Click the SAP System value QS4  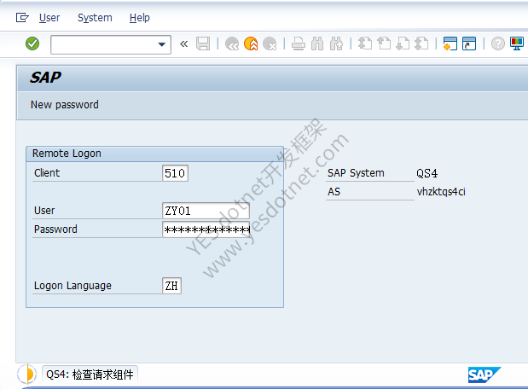point(427,173)
